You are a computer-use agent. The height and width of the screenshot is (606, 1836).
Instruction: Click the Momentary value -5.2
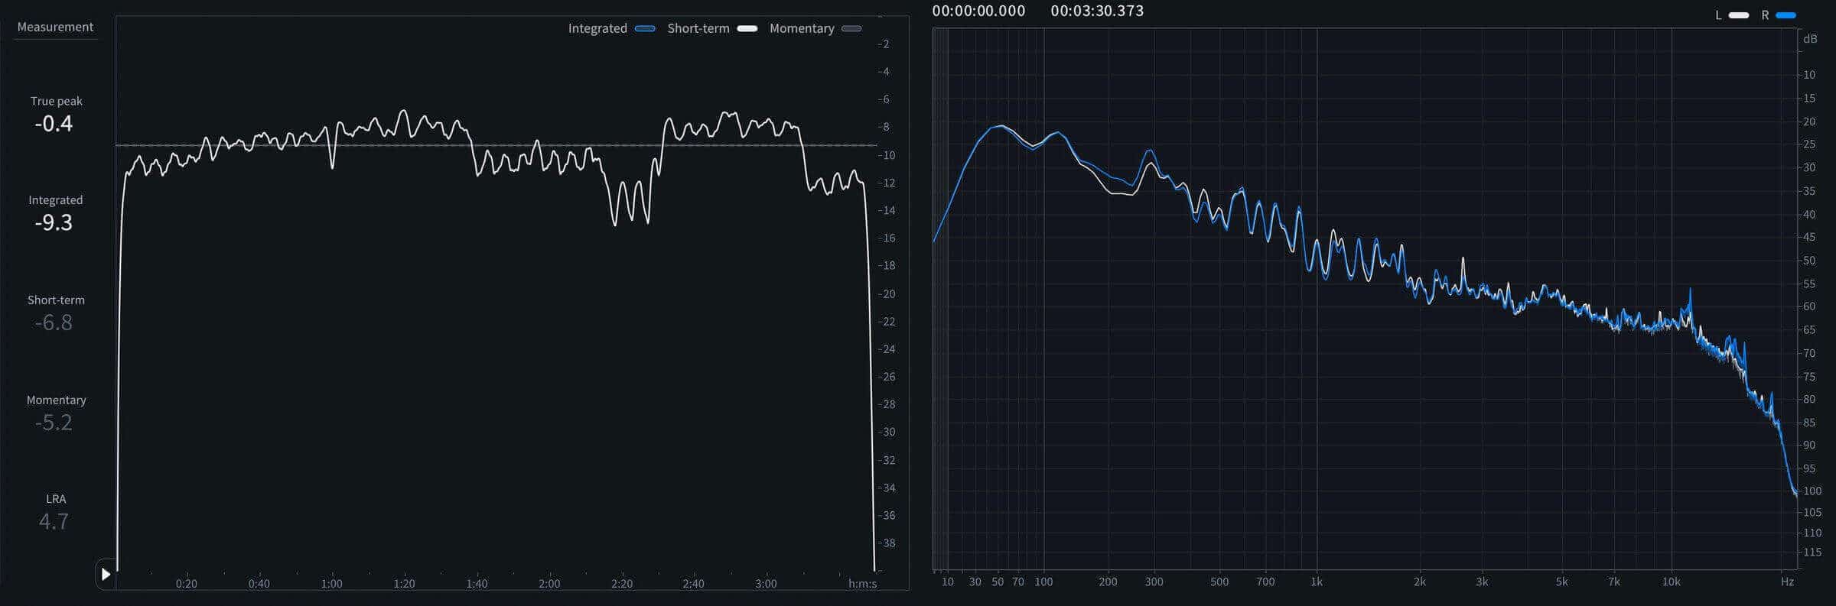pos(54,423)
